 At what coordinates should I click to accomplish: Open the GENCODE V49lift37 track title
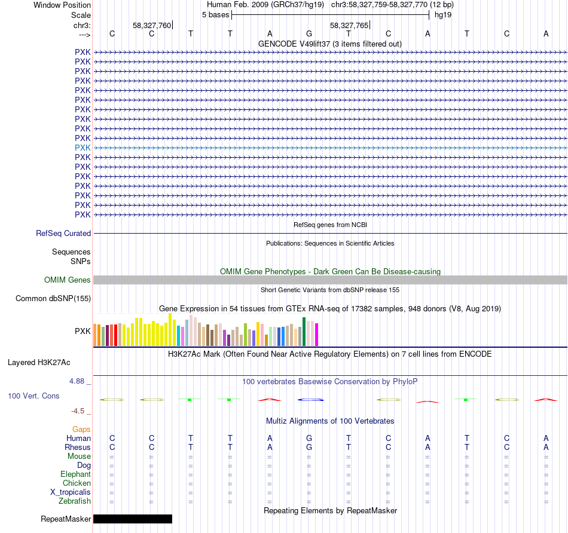tap(329, 44)
